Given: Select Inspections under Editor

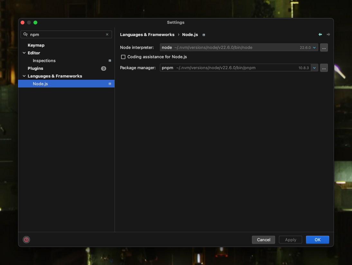Looking at the screenshot, I should click(44, 60).
